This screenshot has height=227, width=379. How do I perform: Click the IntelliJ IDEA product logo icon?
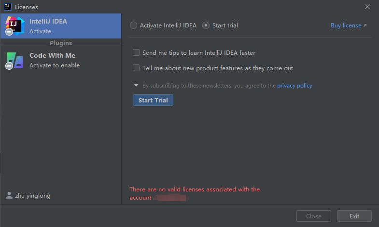(x=14, y=25)
